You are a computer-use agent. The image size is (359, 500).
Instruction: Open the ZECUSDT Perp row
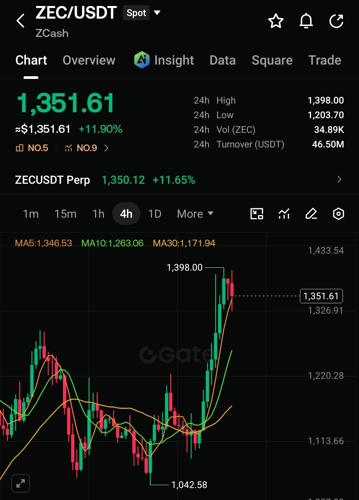click(179, 180)
